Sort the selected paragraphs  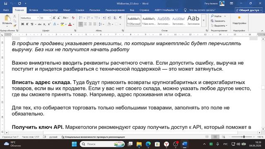click(x=115, y=18)
